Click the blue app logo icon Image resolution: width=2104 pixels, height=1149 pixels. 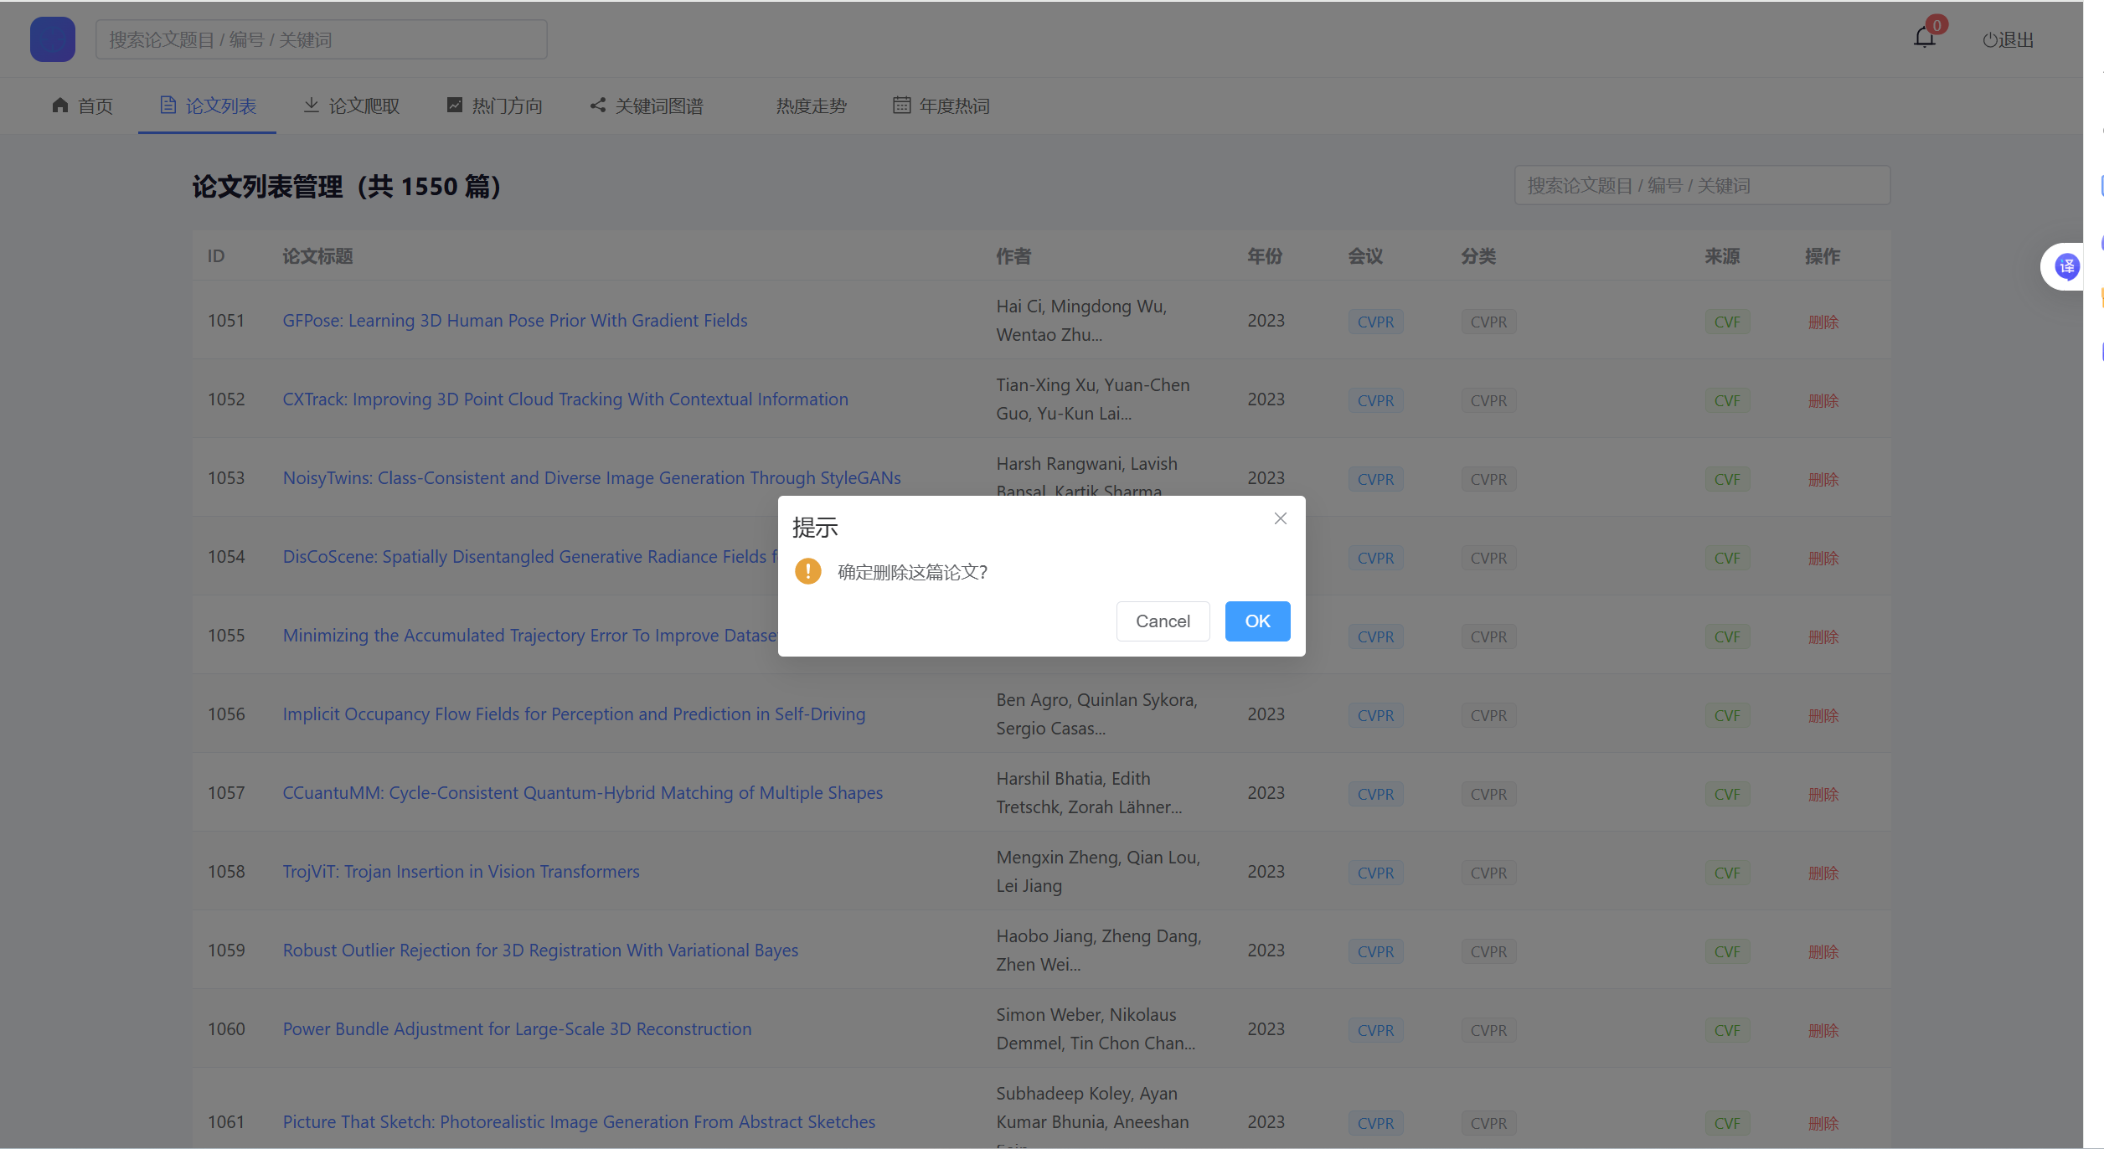[52, 39]
